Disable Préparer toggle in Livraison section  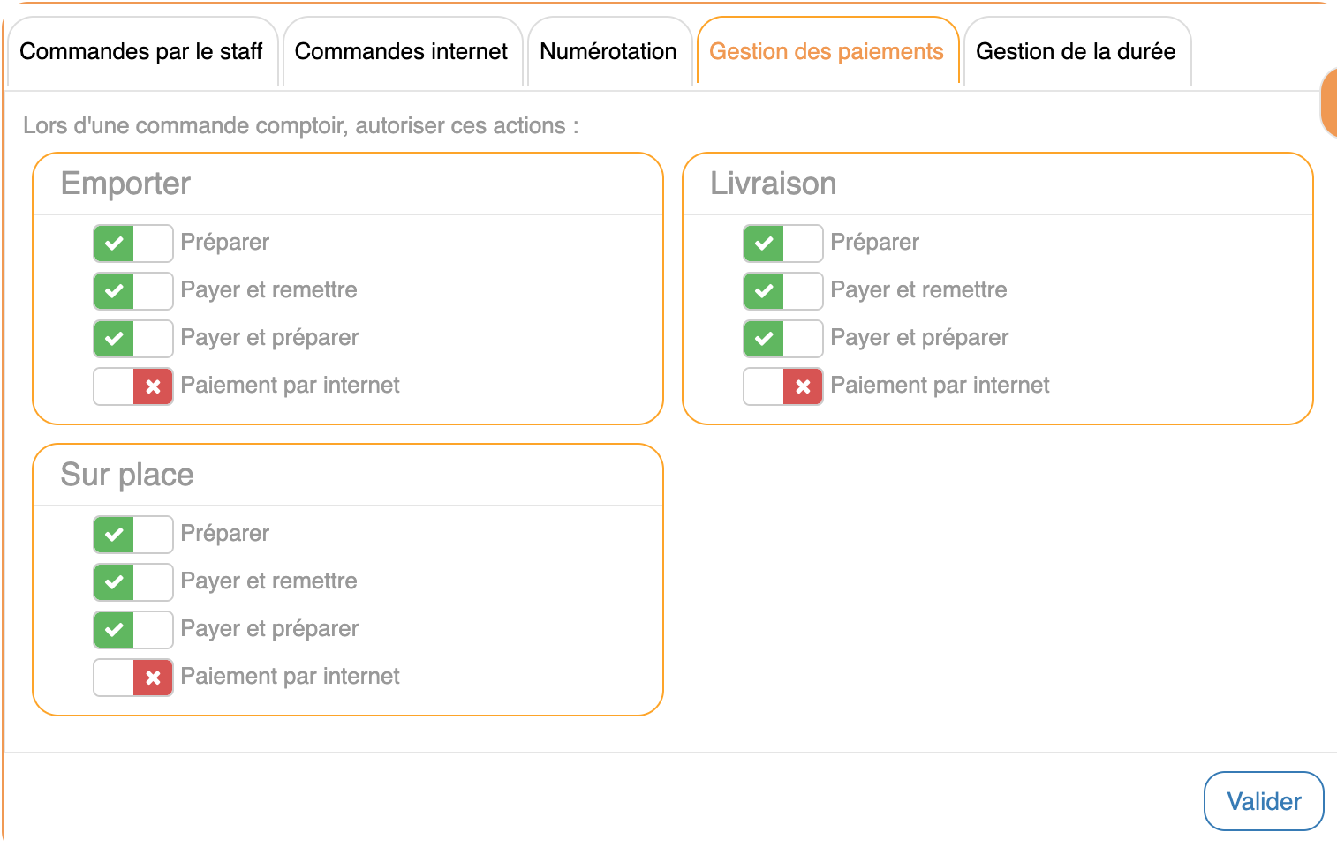click(783, 244)
